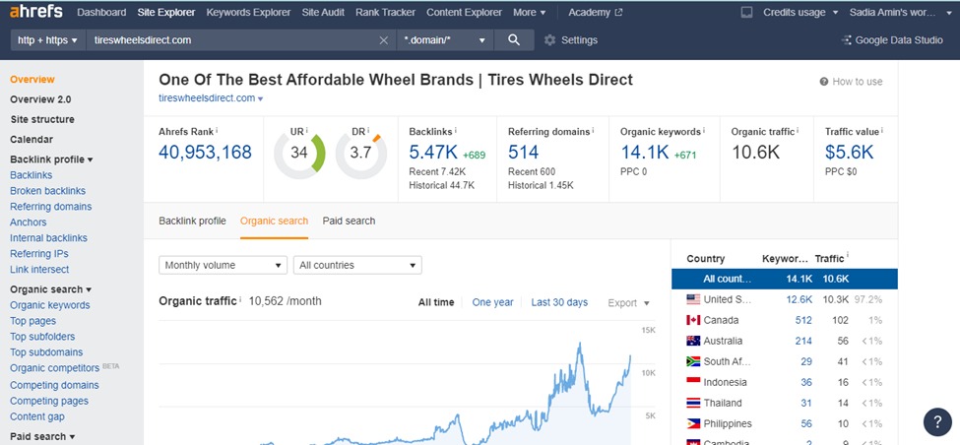Open the Monthly volume dropdown
Viewport: 960px width, 445px height.
223,265
